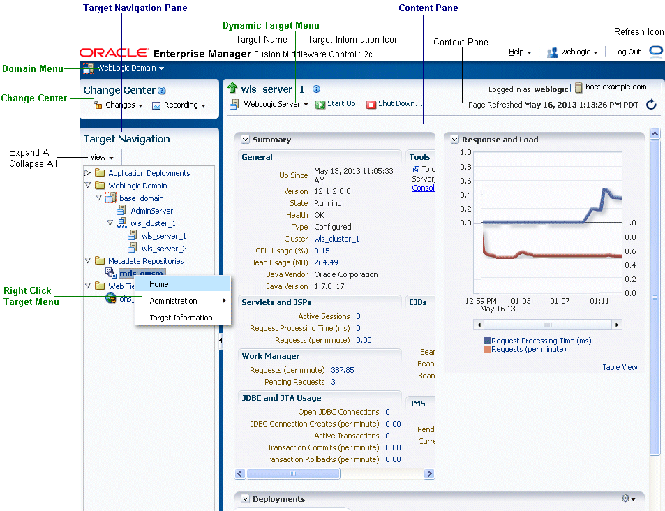Select AdminServer in the navigation tree

point(152,211)
